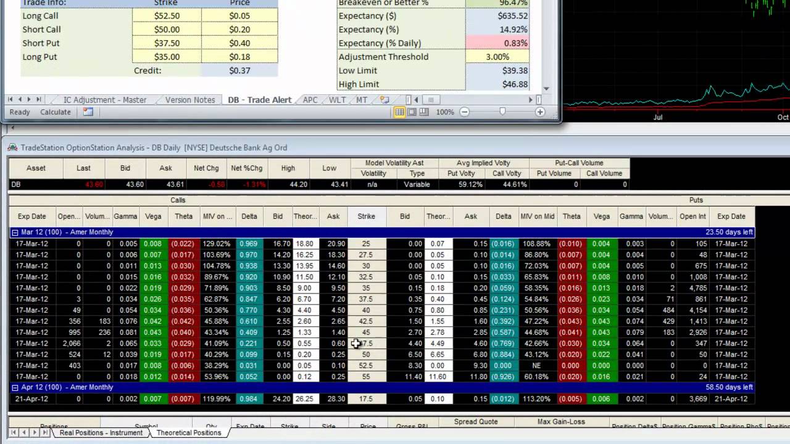
Task: Click the puts Open Int column header
Action: coord(692,216)
